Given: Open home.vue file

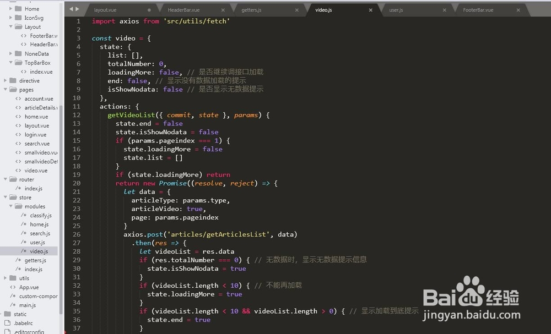Looking at the screenshot, I should pyautogui.click(x=36, y=117).
